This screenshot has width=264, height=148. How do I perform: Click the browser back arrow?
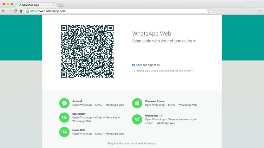click(4, 11)
